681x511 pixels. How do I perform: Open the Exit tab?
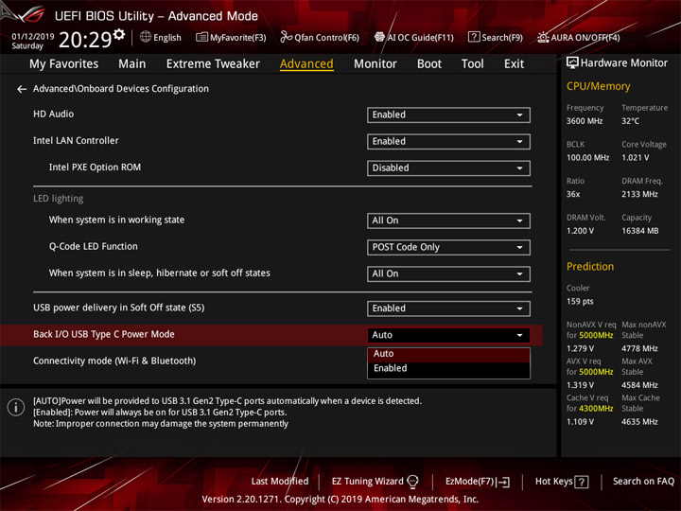[514, 64]
